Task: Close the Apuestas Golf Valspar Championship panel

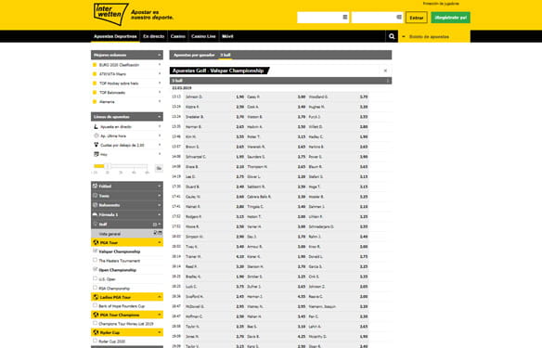Action: pyautogui.click(x=385, y=71)
